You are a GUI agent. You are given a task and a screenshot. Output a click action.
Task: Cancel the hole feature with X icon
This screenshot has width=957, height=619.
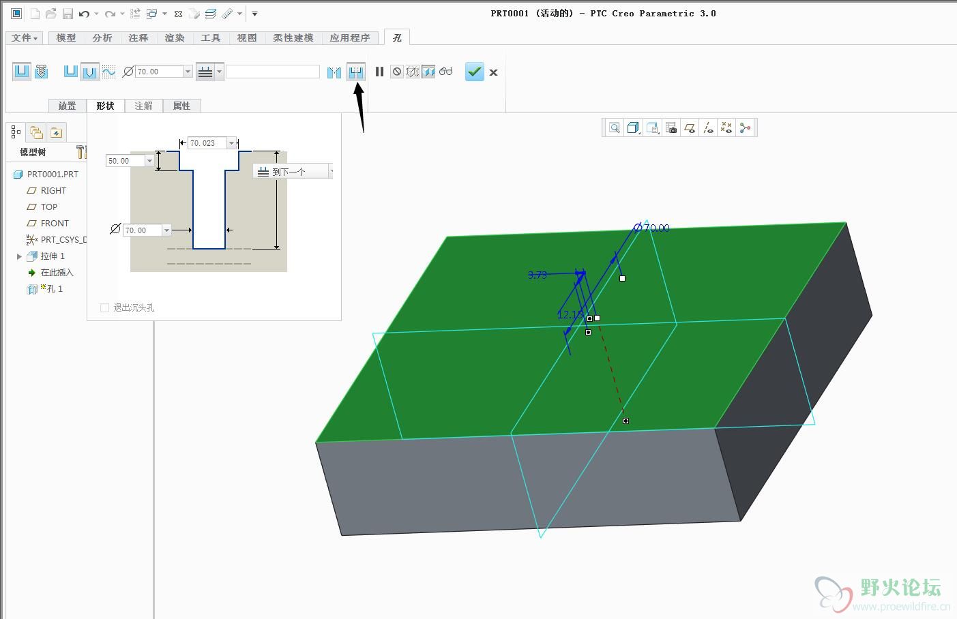point(493,72)
